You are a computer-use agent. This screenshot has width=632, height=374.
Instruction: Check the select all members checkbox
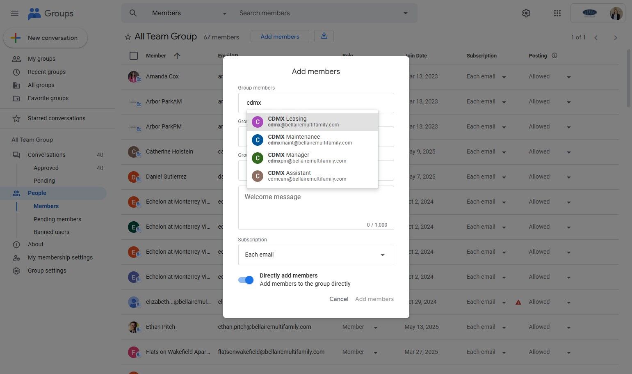(134, 56)
